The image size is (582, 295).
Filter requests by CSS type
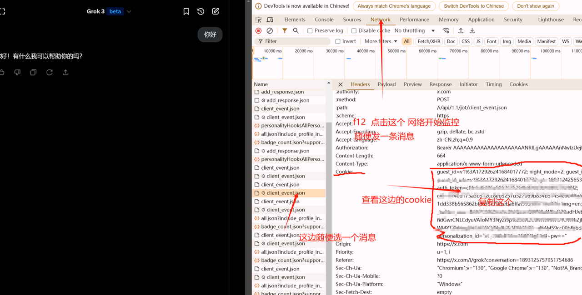466,41
